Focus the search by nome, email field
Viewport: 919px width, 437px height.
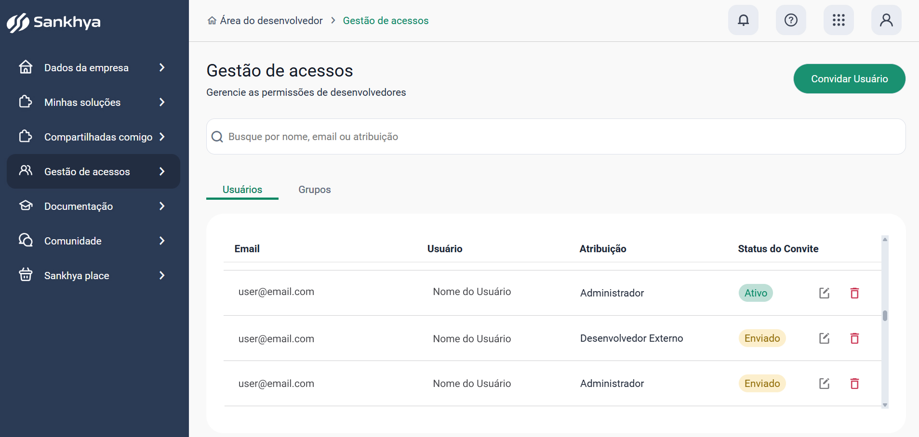556,137
